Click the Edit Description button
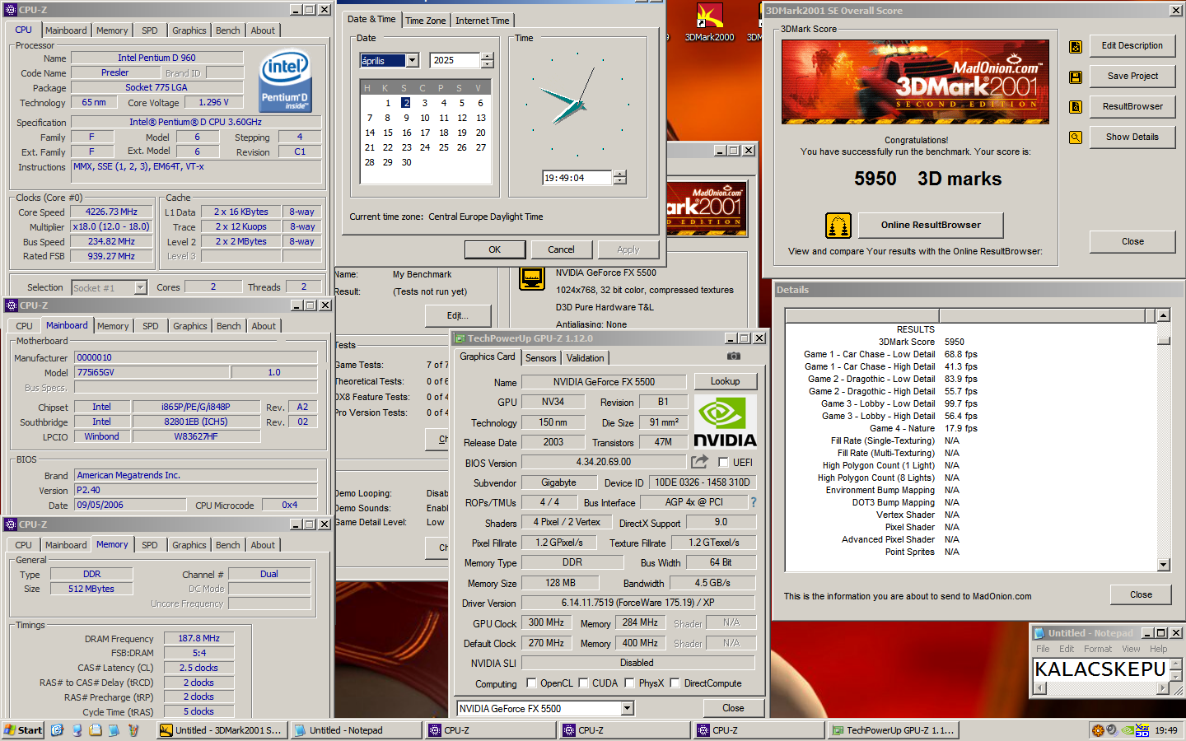Viewport: 1186px width, 741px height. [1132, 45]
